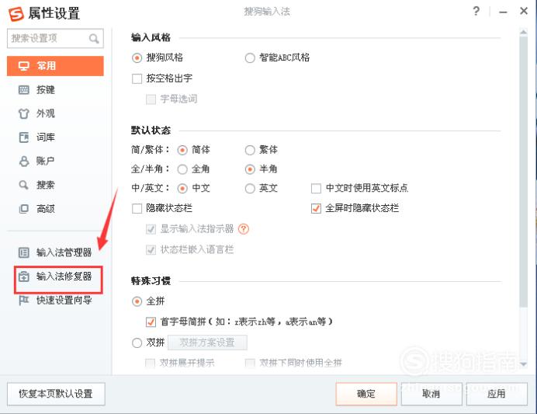This screenshot has height=414, width=537.
Task: Click the monitor icon beside 常用
Action: (23, 66)
